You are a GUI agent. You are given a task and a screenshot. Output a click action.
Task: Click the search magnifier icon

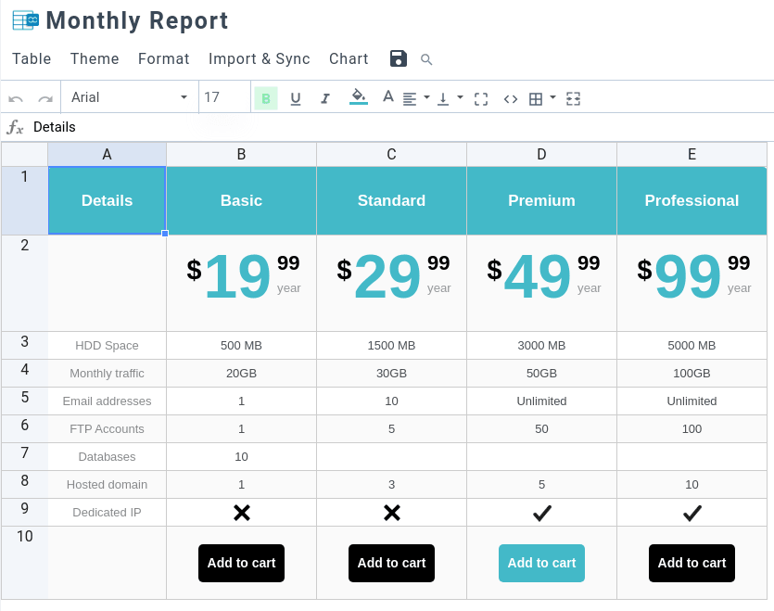pos(426,59)
